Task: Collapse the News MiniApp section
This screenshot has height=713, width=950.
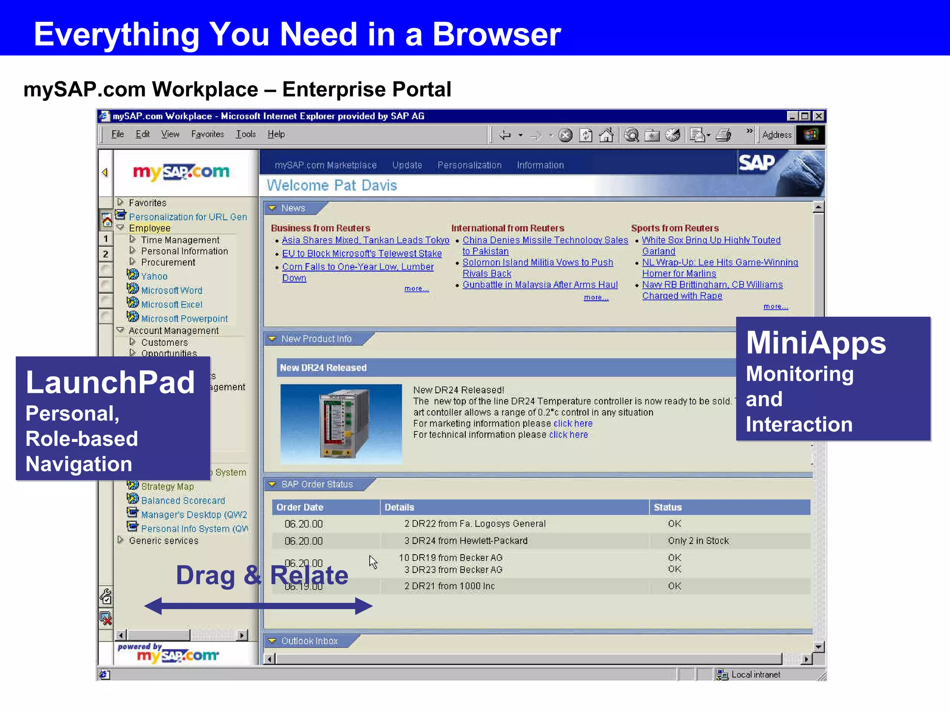Action: tap(272, 208)
